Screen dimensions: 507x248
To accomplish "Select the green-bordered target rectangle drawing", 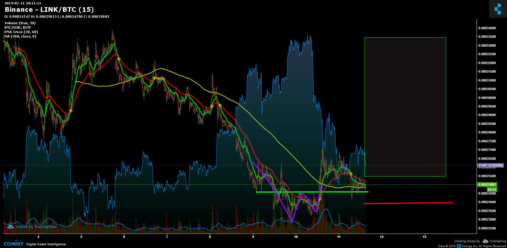I will (x=405, y=107).
